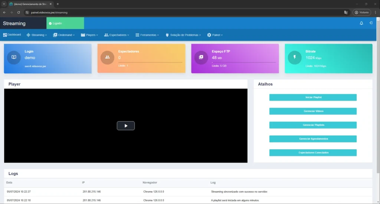Screen dimensions: 380x204
Task: Click the Espaço FTP card icon
Action: 201,57
